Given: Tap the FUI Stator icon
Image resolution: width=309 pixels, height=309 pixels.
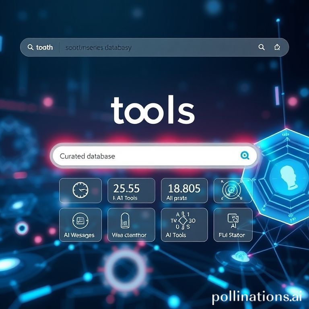Looking at the screenshot, I should [x=233, y=219].
